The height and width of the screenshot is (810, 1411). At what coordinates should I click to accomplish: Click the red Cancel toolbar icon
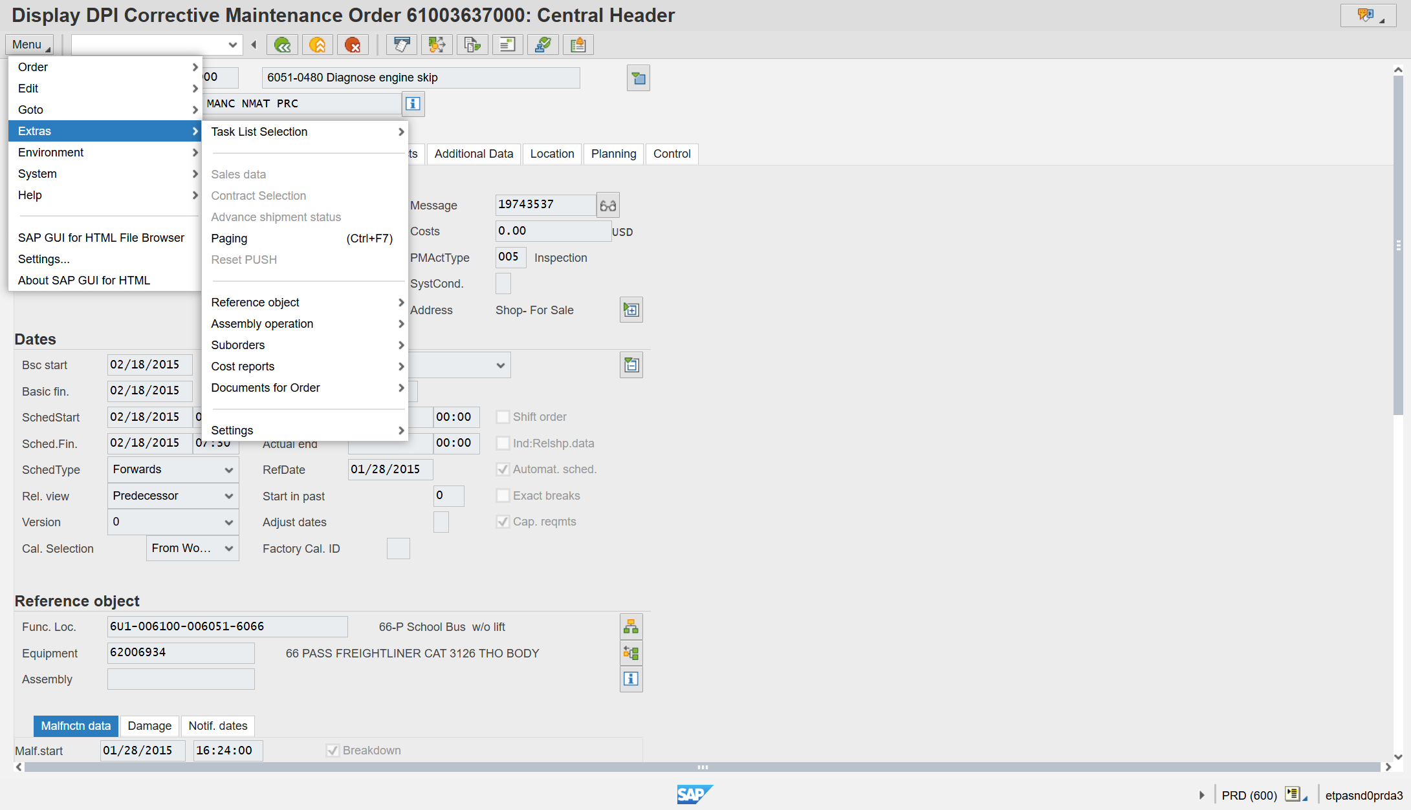click(353, 45)
